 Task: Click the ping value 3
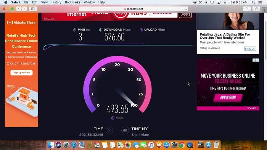coord(80,37)
